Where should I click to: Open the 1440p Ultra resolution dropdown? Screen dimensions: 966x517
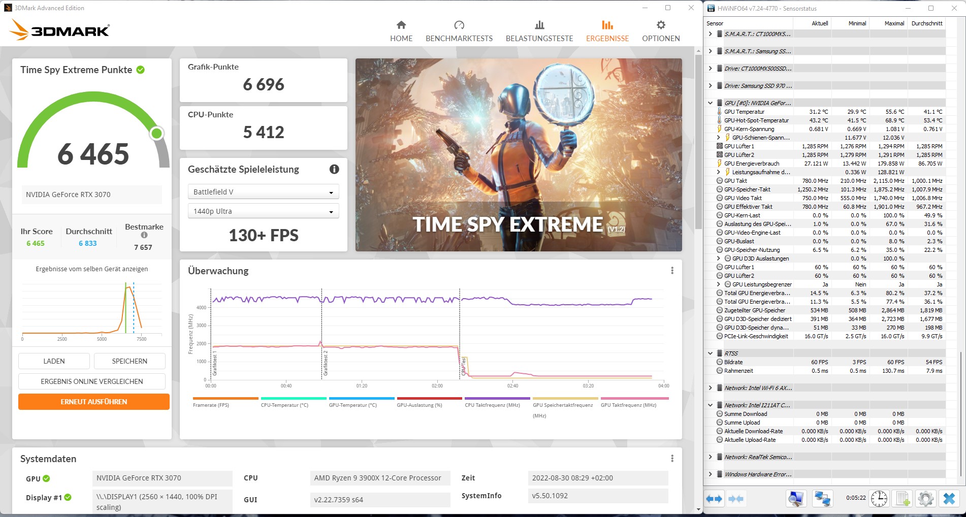click(263, 211)
